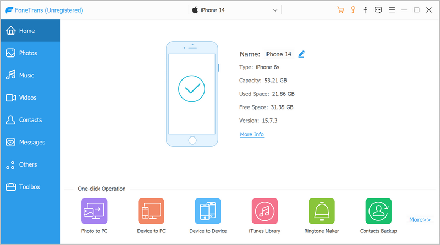This screenshot has width=440, height=245.
Task: Open the shopping cart purchase icon
Action: click(x=340, y=10)
